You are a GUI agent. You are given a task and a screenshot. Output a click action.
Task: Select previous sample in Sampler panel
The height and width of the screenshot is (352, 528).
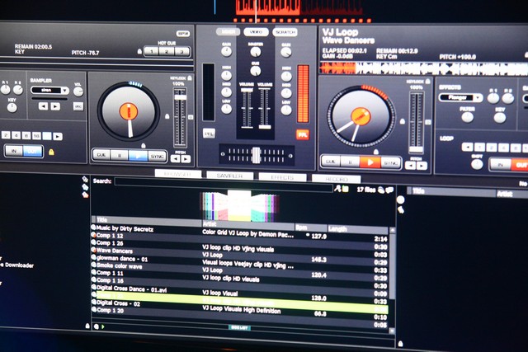coord(43,106)
